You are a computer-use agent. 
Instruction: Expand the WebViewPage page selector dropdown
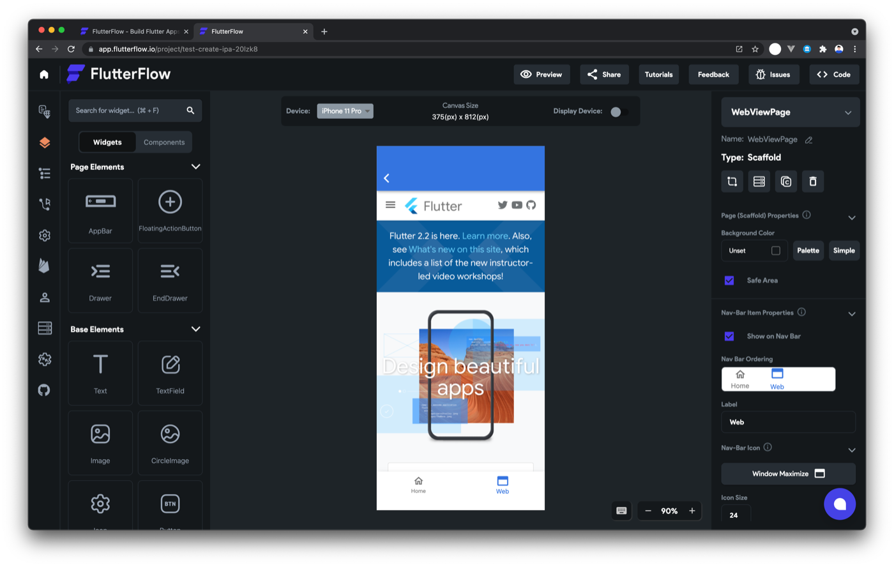(791, 112)
